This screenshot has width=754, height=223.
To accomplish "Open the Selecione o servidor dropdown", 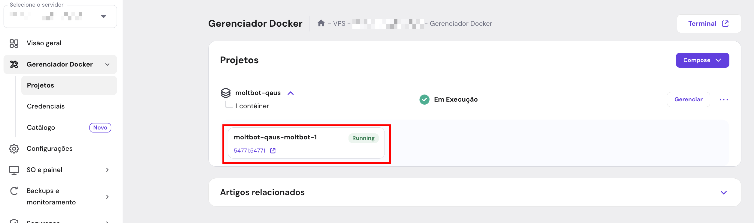I will coord(103,16).
